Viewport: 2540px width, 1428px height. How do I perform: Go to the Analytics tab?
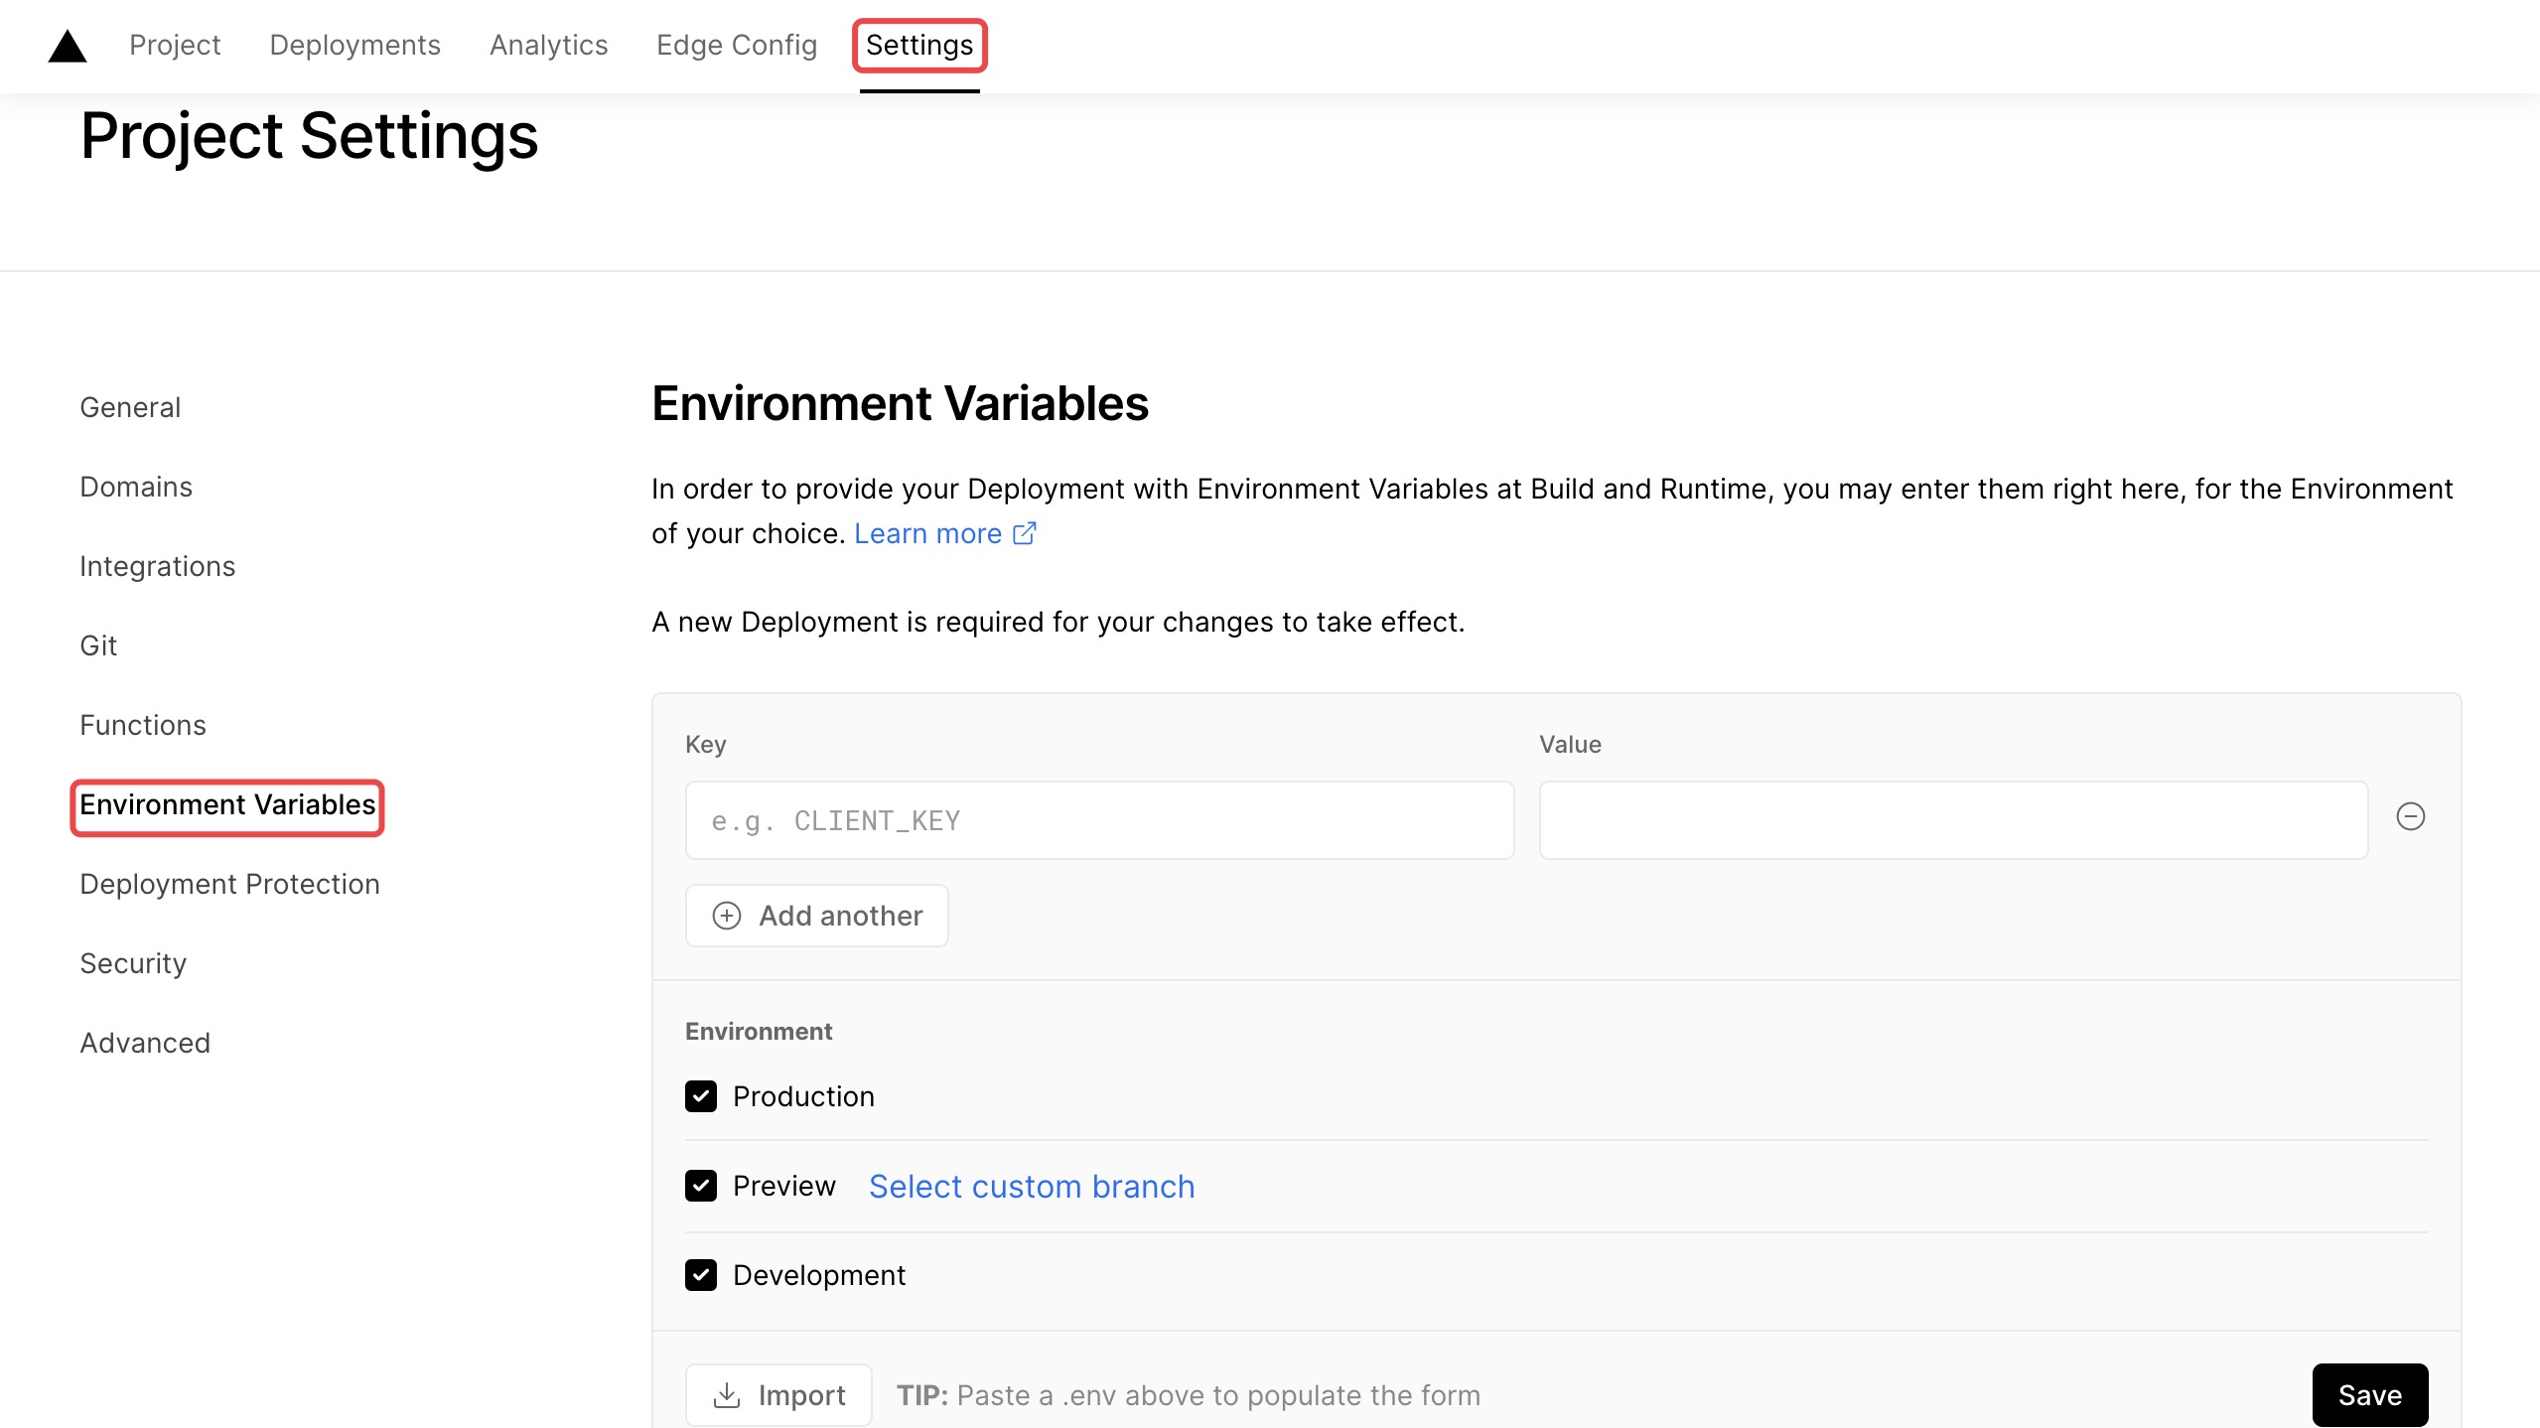click(x=548, y=46)
